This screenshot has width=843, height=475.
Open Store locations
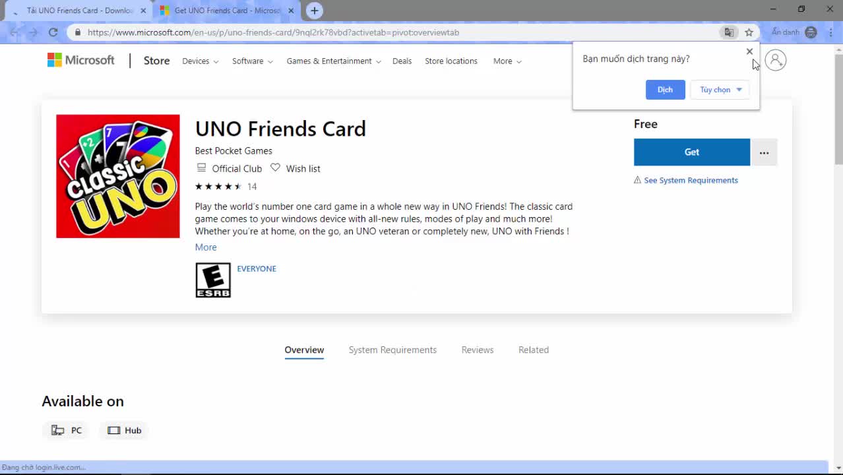pos(451,61)
